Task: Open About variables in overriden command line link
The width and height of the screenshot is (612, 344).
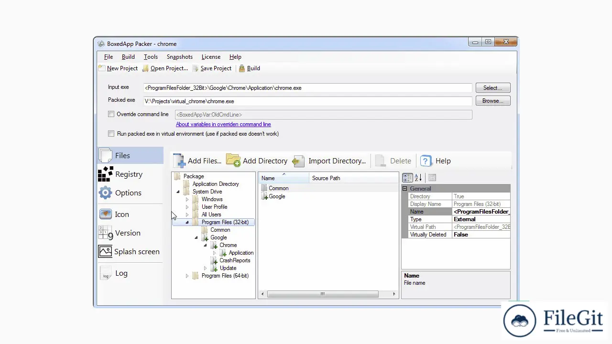Action: pos(223,124)
